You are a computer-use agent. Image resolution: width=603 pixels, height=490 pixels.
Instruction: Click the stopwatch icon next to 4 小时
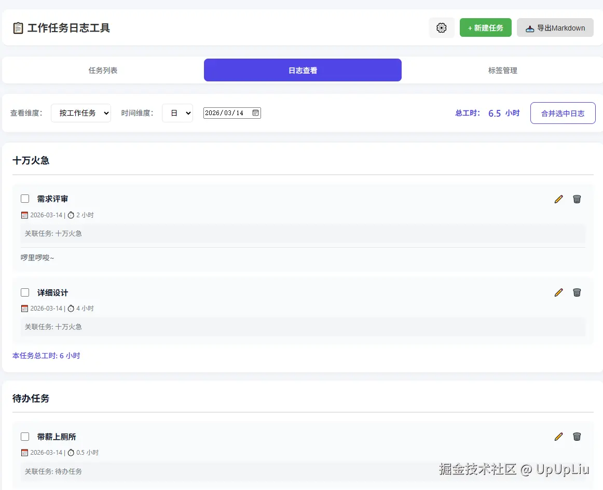[x=71, y=309]
